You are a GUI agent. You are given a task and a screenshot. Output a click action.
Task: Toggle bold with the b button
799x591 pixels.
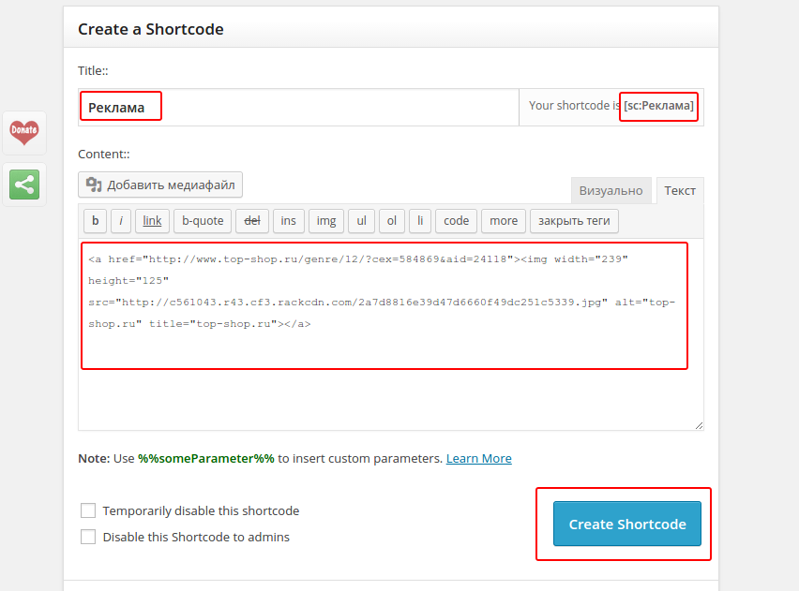[95, 221]
